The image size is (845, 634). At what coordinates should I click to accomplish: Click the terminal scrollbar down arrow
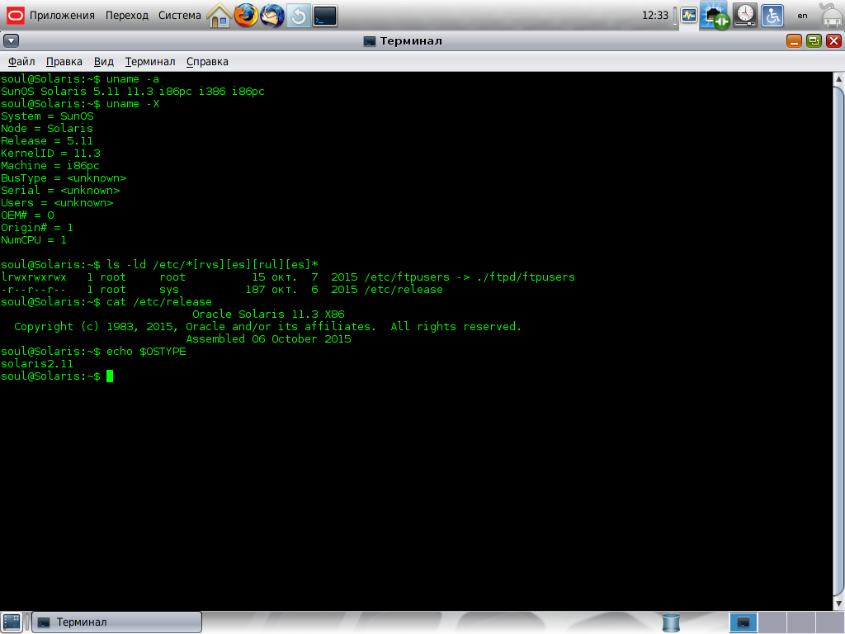pyautogui.click(x=838, y=603)
